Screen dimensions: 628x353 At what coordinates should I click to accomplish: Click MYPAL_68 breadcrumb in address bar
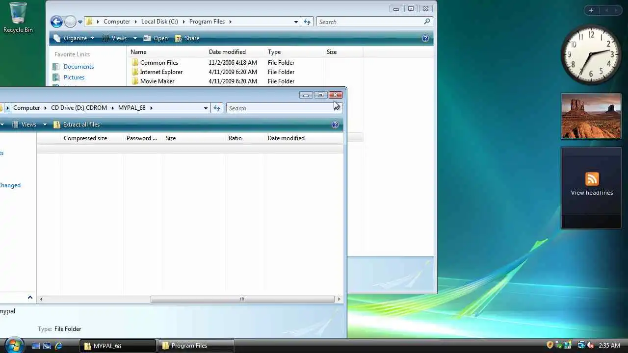(x=131, y=108)
